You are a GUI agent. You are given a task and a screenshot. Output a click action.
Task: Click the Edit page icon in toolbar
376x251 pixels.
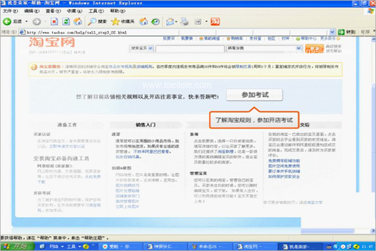click(x=198, y=22)
